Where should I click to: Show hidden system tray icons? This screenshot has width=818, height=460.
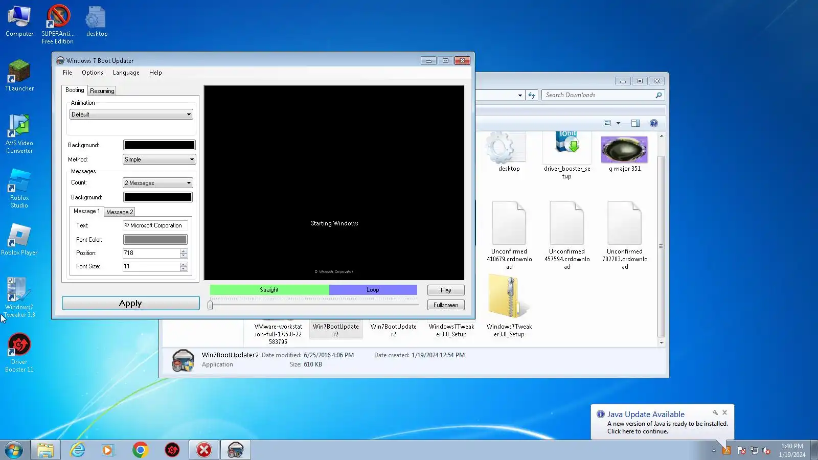coord(714,450)
